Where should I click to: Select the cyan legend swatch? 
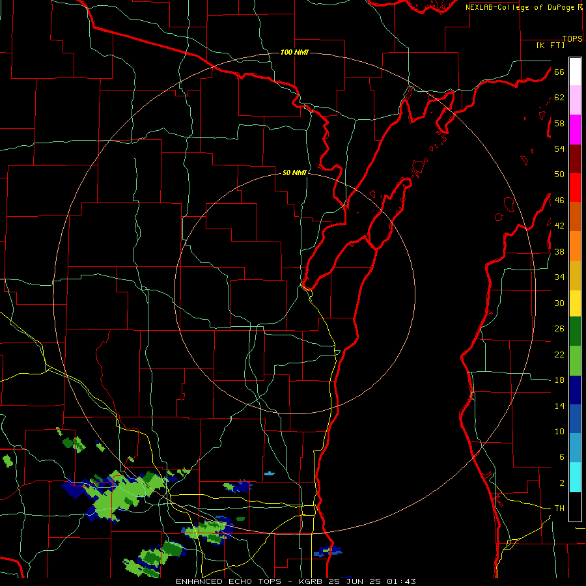pos(575,477)
